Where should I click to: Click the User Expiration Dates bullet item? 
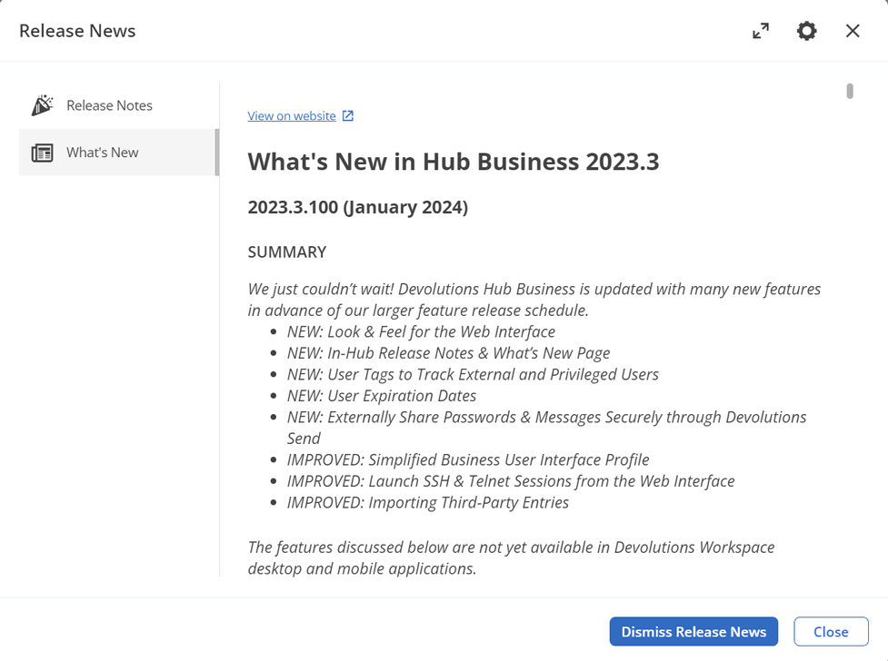point(382,396)
